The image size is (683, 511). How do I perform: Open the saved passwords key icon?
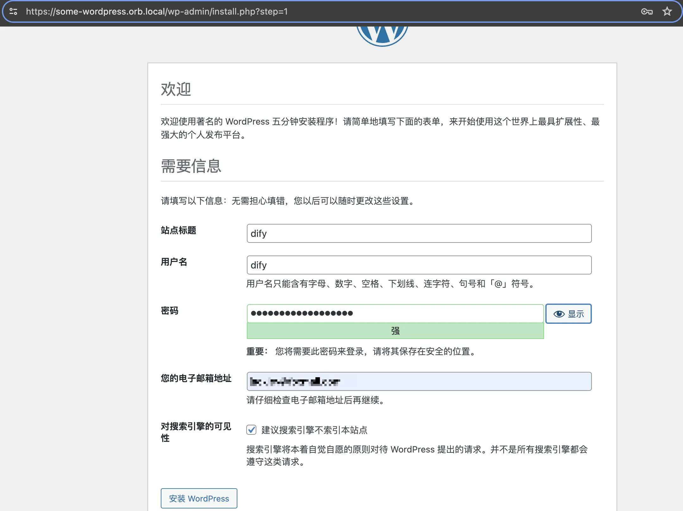point(647,12)
